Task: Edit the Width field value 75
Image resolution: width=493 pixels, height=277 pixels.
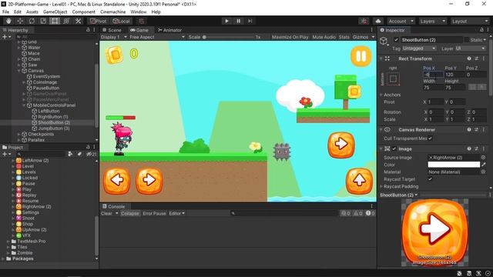Action: coord(433,88)
